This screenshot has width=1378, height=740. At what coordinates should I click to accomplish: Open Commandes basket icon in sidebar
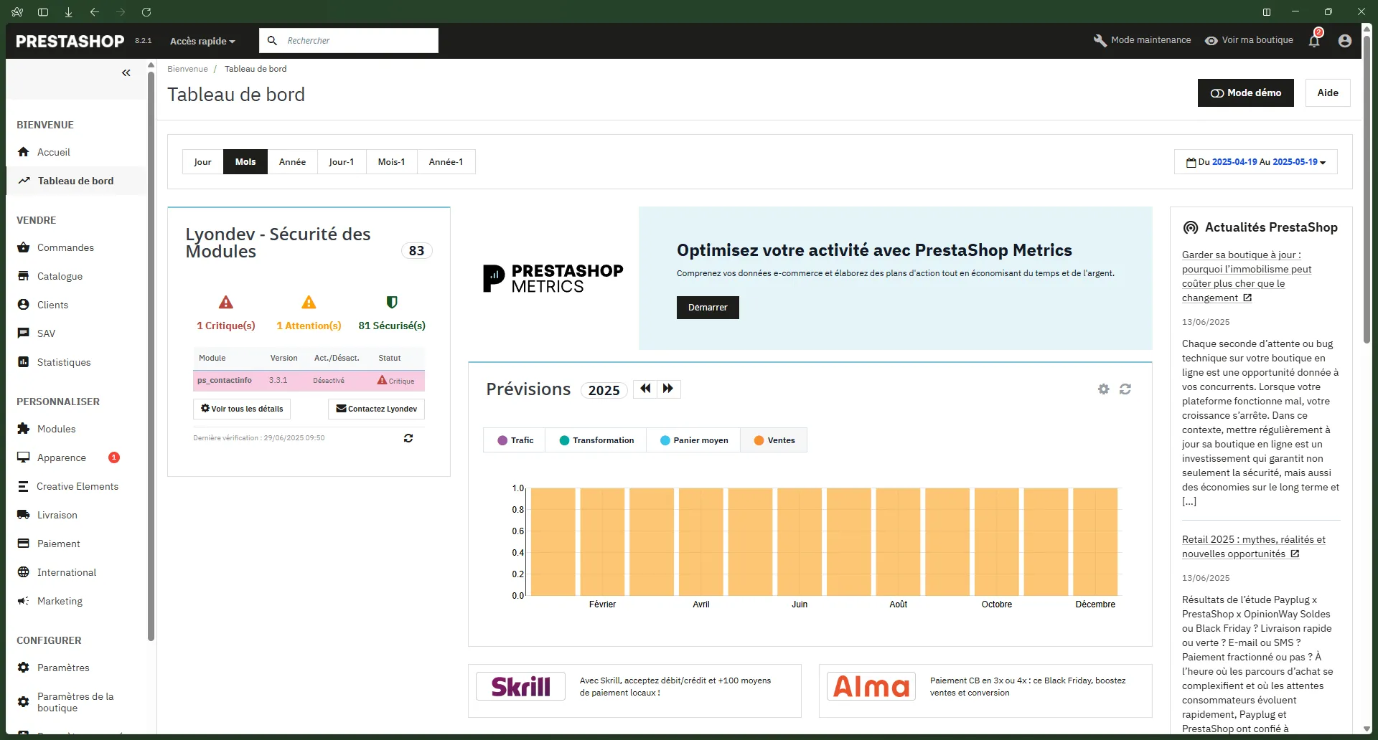pyautogui.click(x=24, y=247)
